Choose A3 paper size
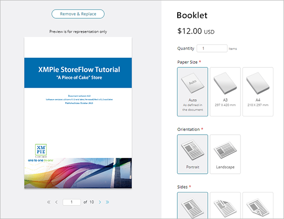 click(x=225, y=92)
